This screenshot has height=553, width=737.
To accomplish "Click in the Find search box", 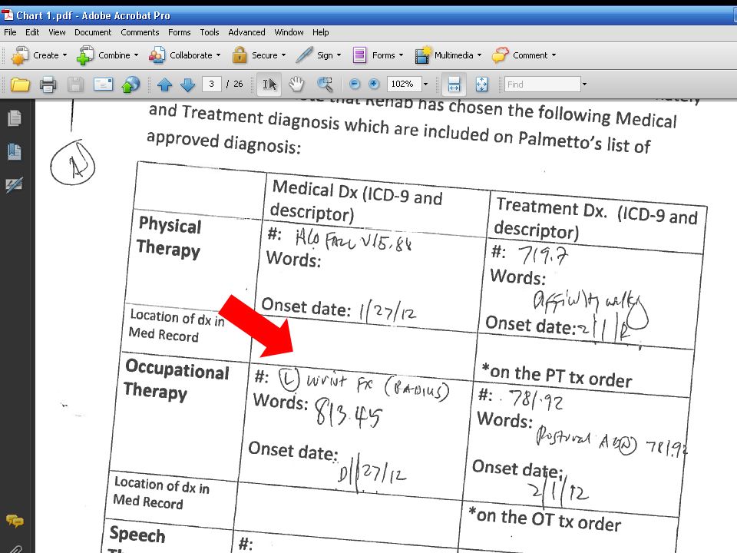I will pyautogui.click(x=543, y=84).
